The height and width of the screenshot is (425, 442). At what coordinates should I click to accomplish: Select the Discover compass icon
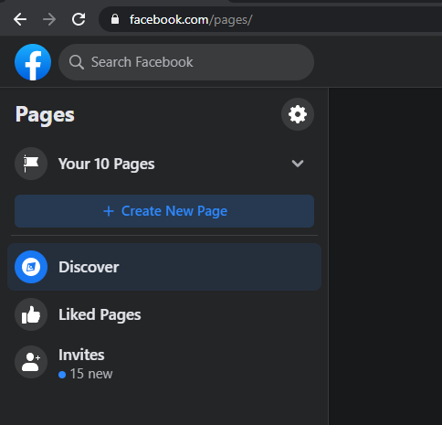point(31,267)
